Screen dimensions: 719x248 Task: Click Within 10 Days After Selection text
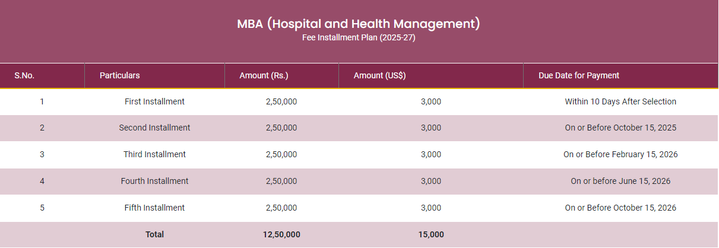(x=620, y=101)
